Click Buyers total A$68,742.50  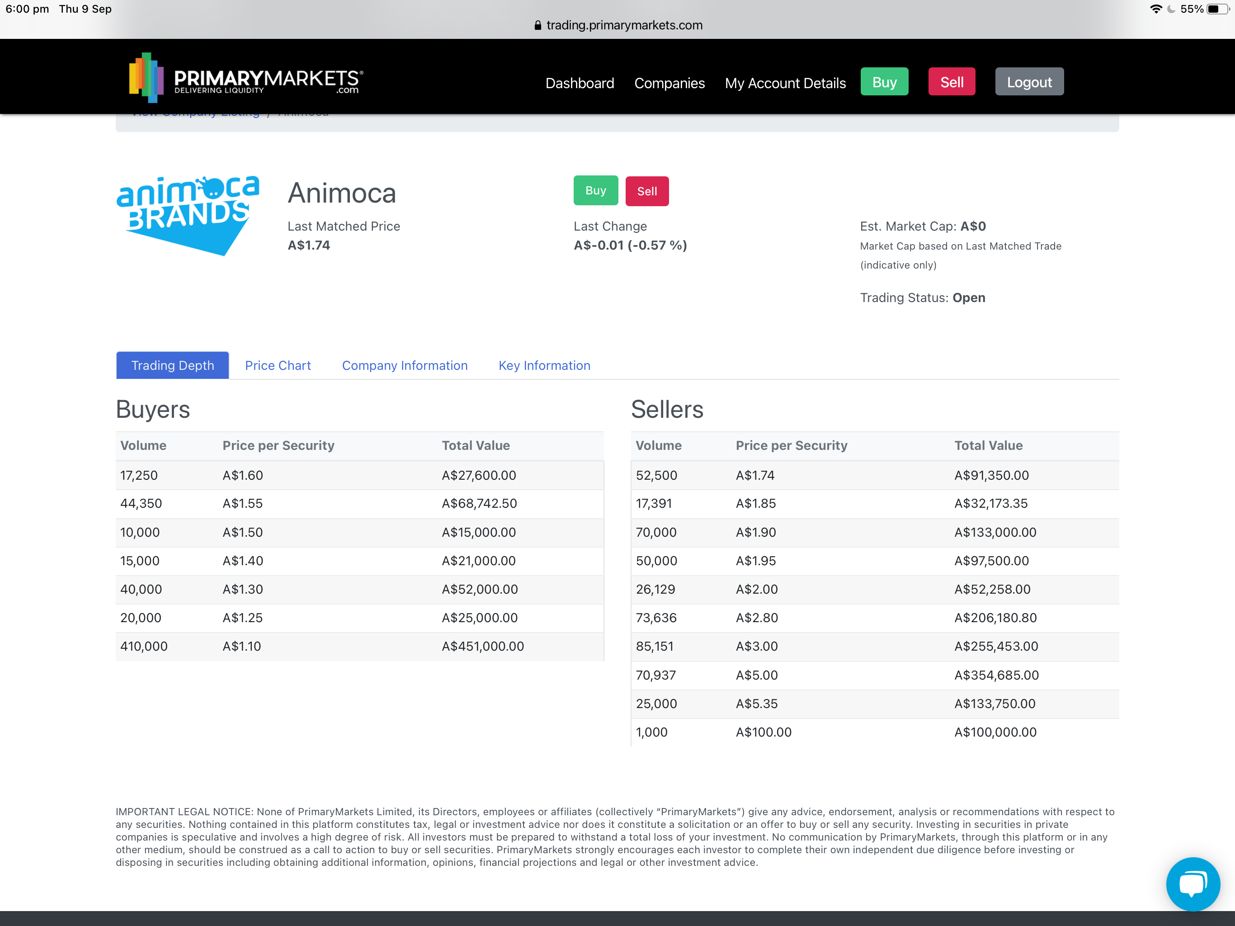click(x=480, y=503)
